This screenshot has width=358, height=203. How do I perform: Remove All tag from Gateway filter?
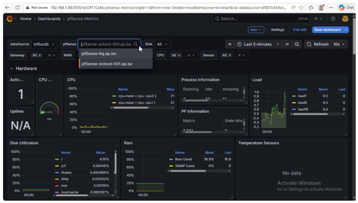40,55
